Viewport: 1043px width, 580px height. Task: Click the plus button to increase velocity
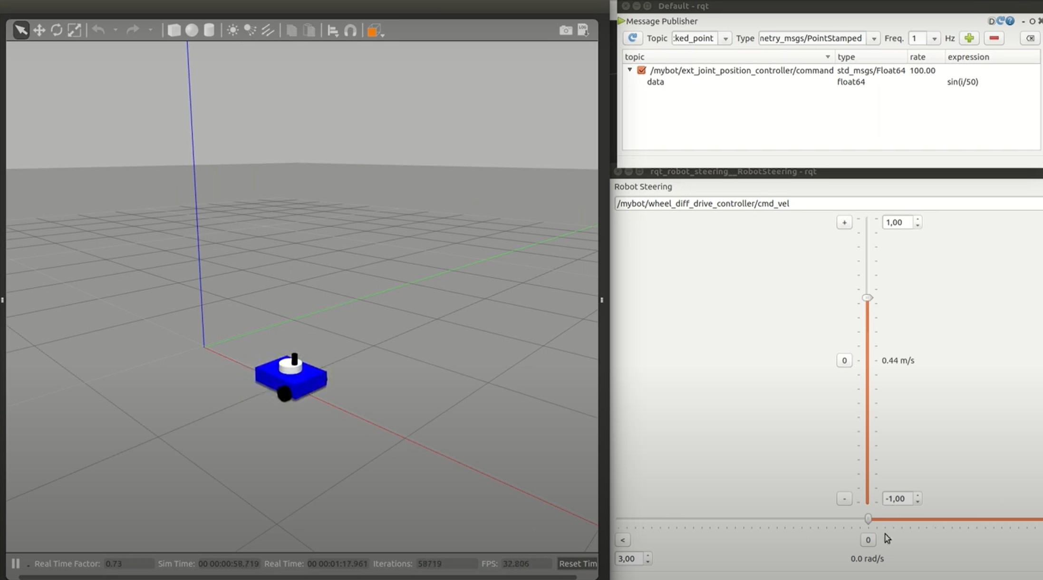tap(845, 222)
